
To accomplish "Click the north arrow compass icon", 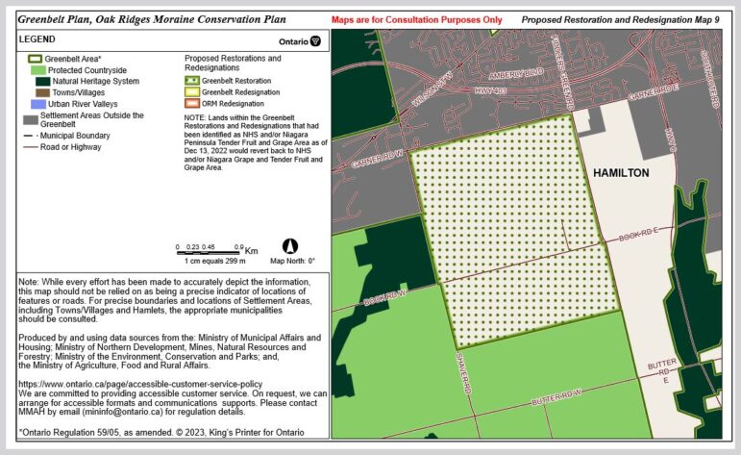I will coord(290,246).
